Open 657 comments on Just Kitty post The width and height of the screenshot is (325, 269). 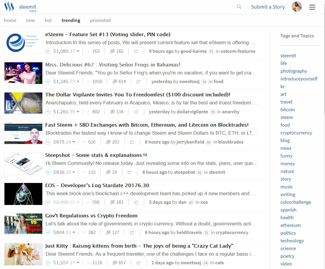[119, 263]
